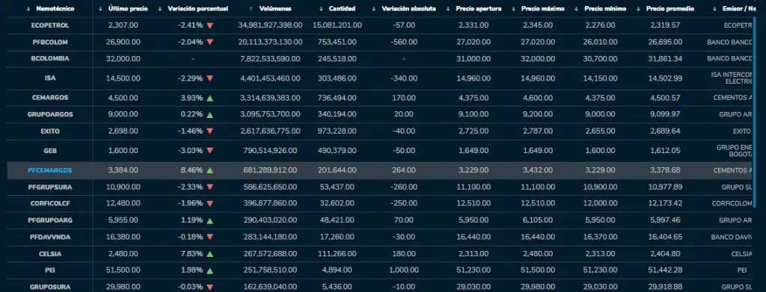
Task: Click the Cantidad sort arrow
Action: 321,9
